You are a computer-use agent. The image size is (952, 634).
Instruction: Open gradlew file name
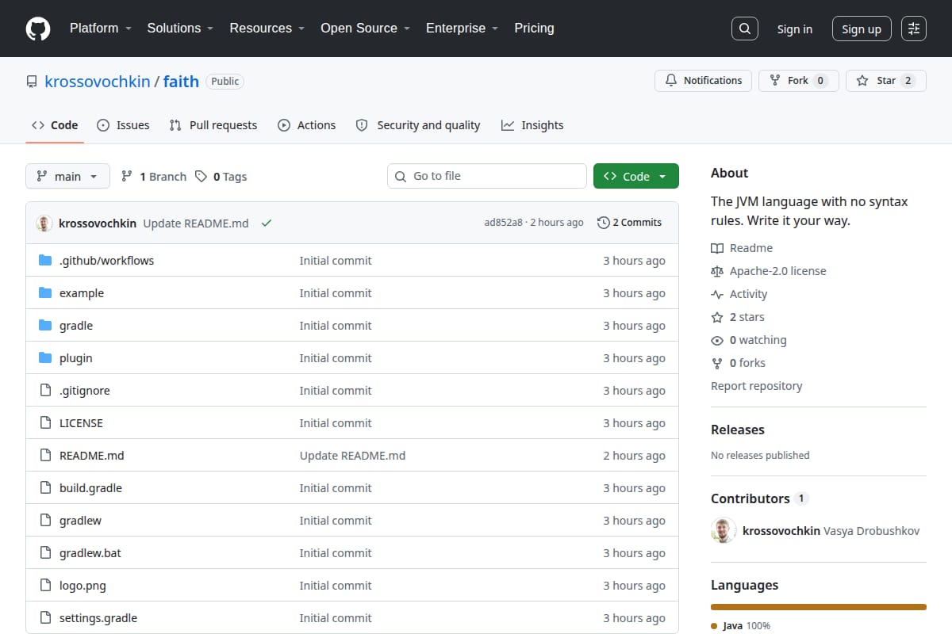[x=80, y=521]
